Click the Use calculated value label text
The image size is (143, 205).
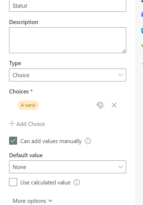(45, 183)
